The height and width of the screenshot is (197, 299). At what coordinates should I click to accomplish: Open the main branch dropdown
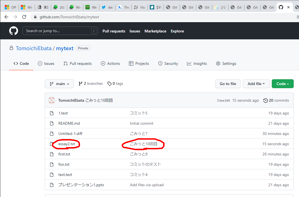59,84
